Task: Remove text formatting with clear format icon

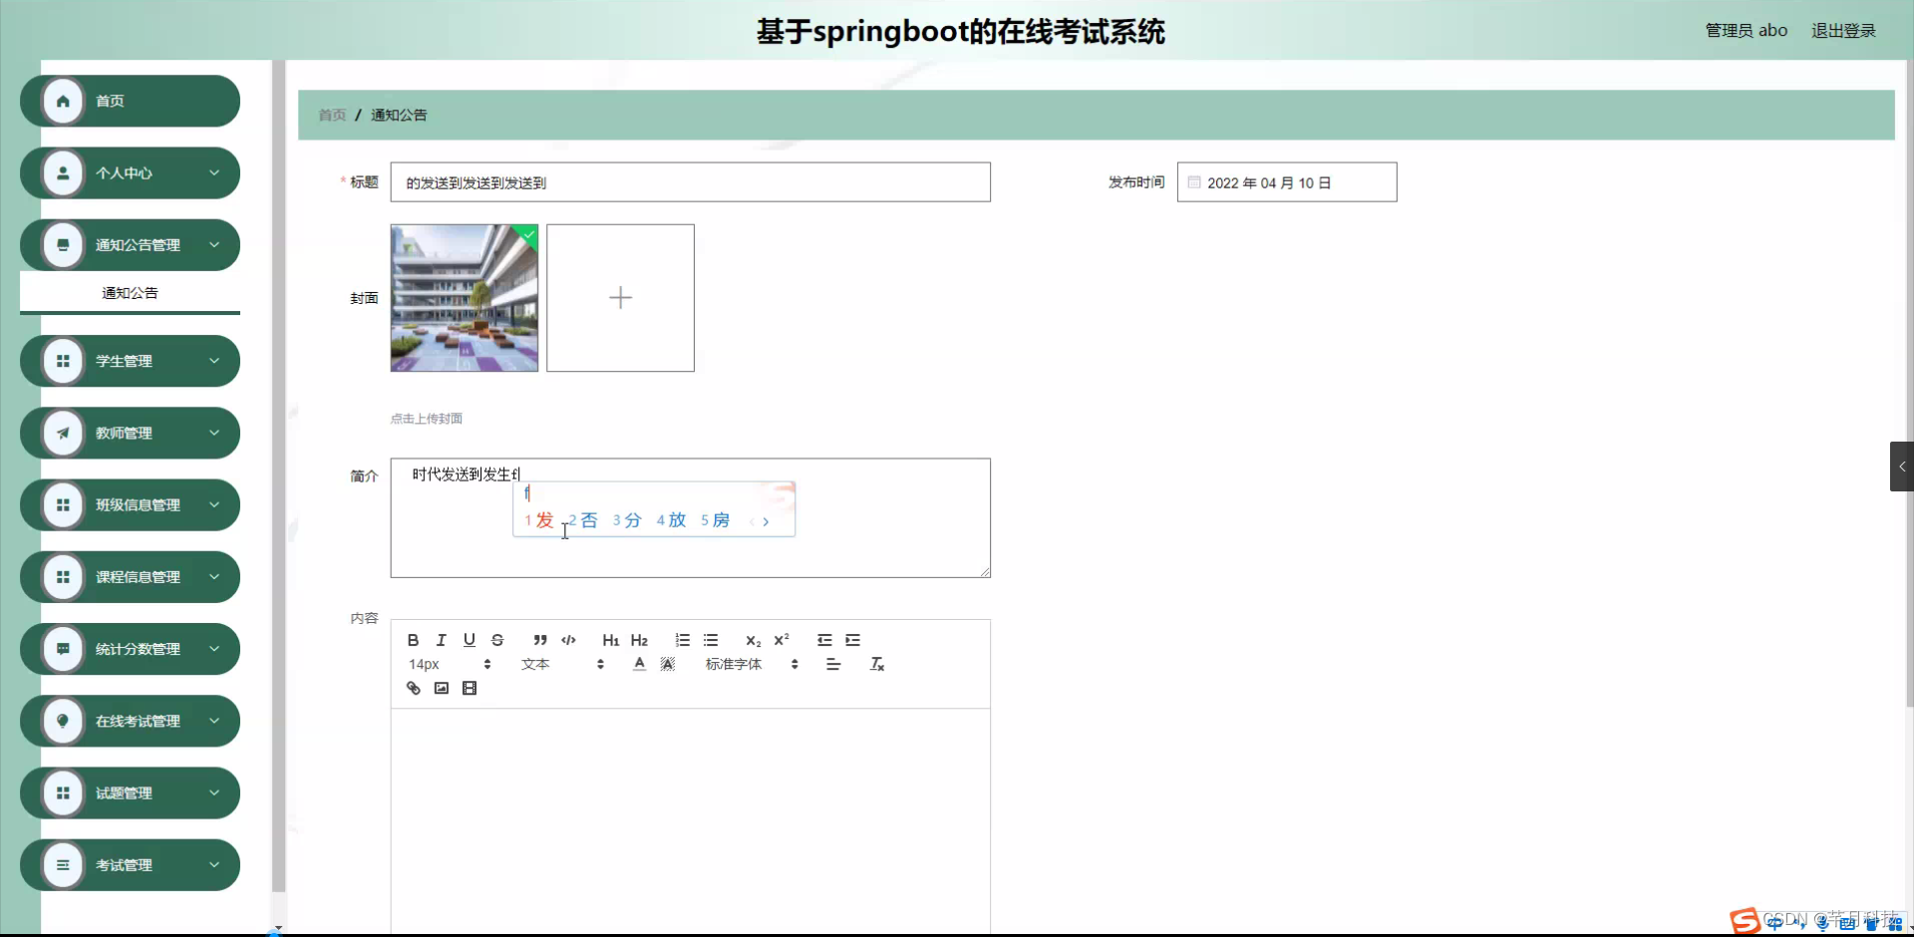Action: tap(877, 663)
